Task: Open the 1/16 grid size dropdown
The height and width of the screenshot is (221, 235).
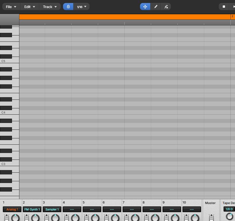Action: click(82, 7)
